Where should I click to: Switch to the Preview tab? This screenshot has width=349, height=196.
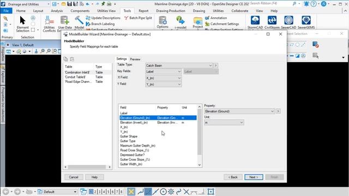(135, 59)
